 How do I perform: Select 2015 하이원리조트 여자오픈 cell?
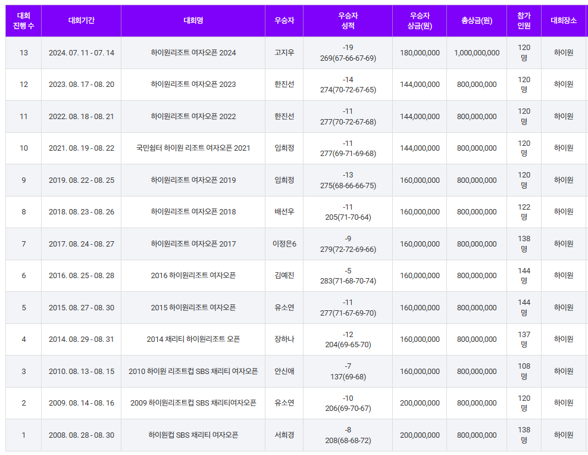coord(193,308)
